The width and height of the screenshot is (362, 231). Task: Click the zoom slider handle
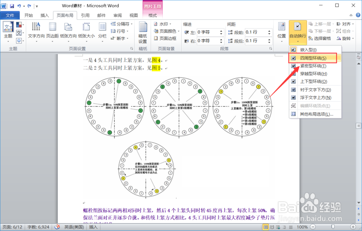pyautogui.click(x=333, y=227)
